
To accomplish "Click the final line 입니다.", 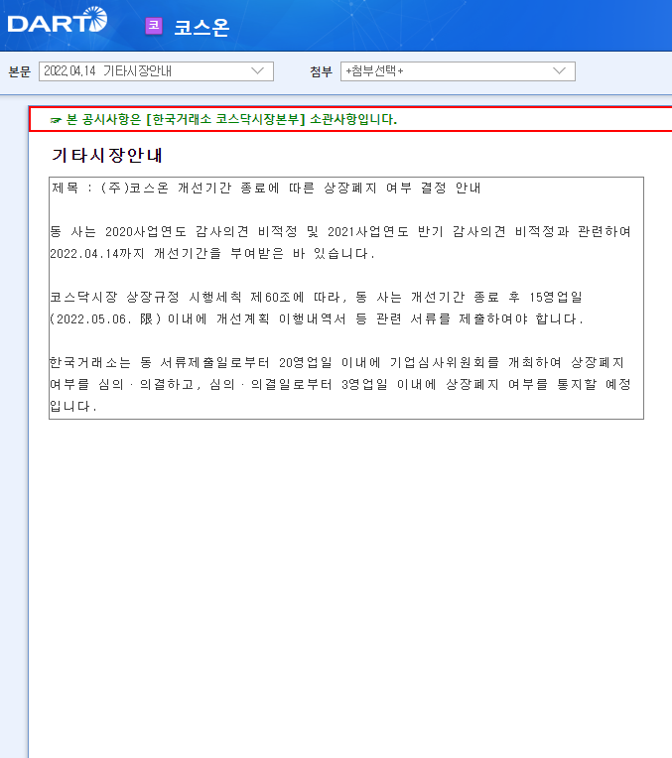I will tap(73, 406).
